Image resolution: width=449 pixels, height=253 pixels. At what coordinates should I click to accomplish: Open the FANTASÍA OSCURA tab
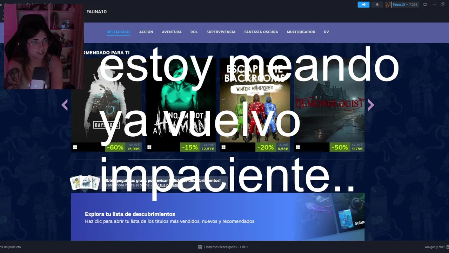click(261, 32)
